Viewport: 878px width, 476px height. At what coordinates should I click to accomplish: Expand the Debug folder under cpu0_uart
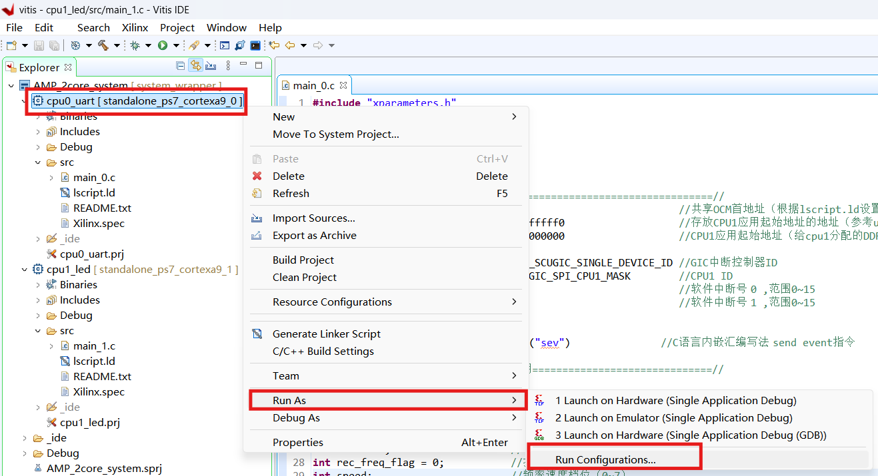tap(38, 147)
